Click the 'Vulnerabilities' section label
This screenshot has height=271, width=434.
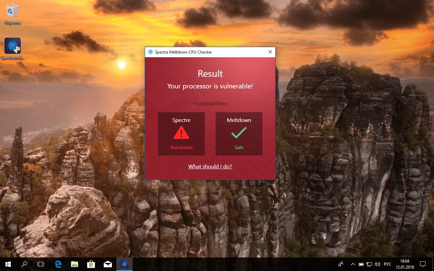210,103
